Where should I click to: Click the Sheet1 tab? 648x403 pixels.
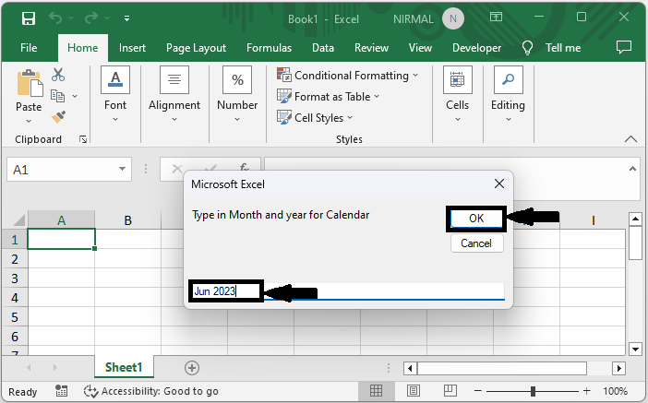point(124,367)
